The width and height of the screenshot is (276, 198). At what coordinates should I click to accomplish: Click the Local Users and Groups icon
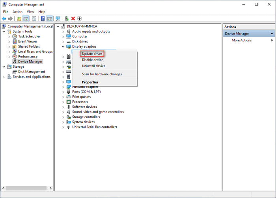[x=15, y=52]
